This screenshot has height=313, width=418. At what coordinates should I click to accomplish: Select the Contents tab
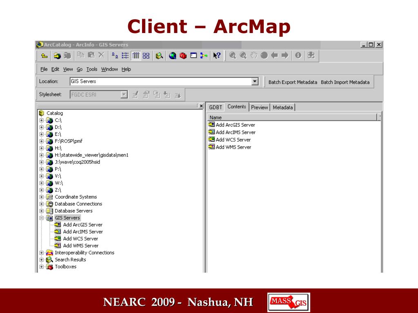[237, 106]
